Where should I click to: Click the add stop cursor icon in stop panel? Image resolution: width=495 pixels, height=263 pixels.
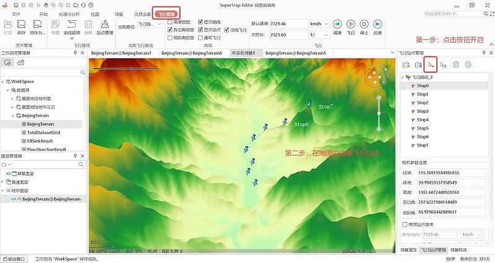[431, 64]
